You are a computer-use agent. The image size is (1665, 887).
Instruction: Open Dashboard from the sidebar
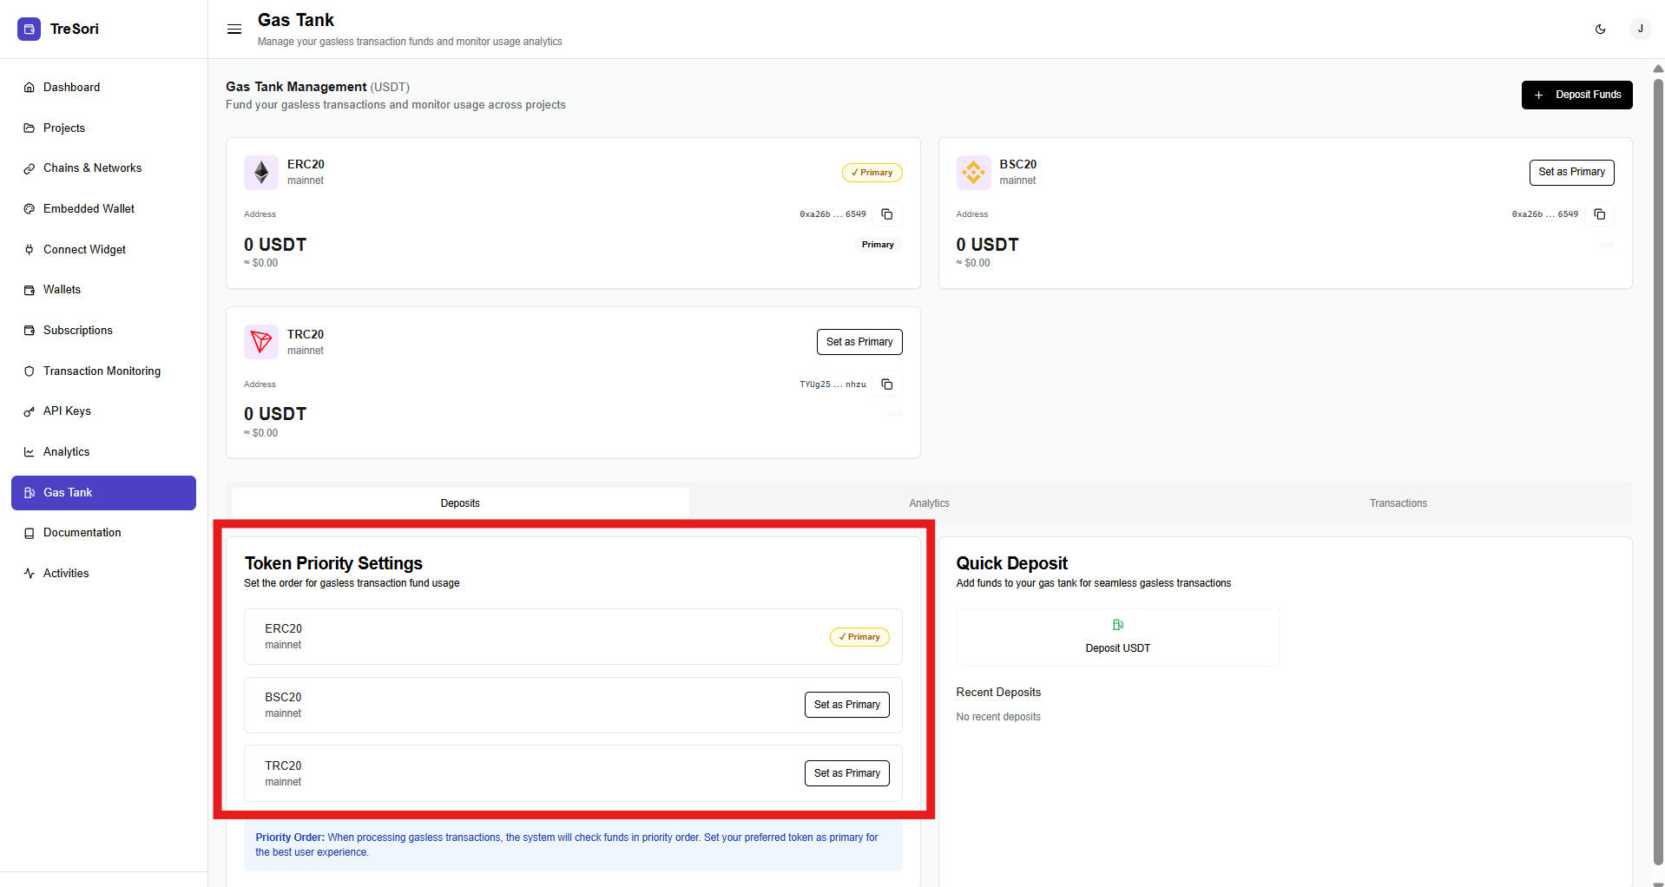[71, 88]
